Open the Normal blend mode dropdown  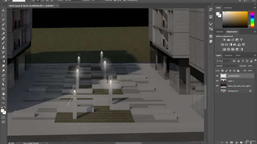tap(226, 66)
